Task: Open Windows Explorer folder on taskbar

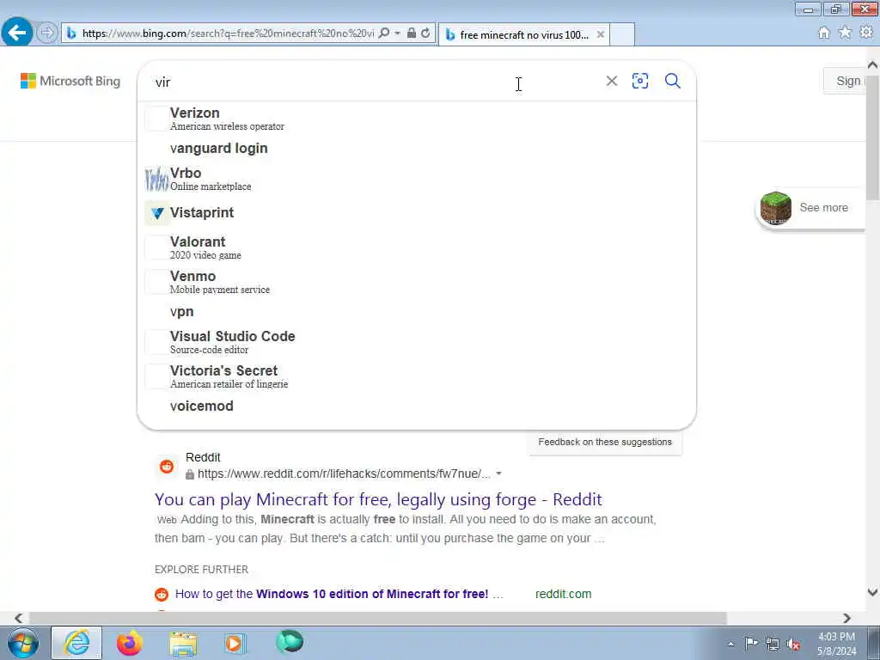Action: [x=183, y=644]
